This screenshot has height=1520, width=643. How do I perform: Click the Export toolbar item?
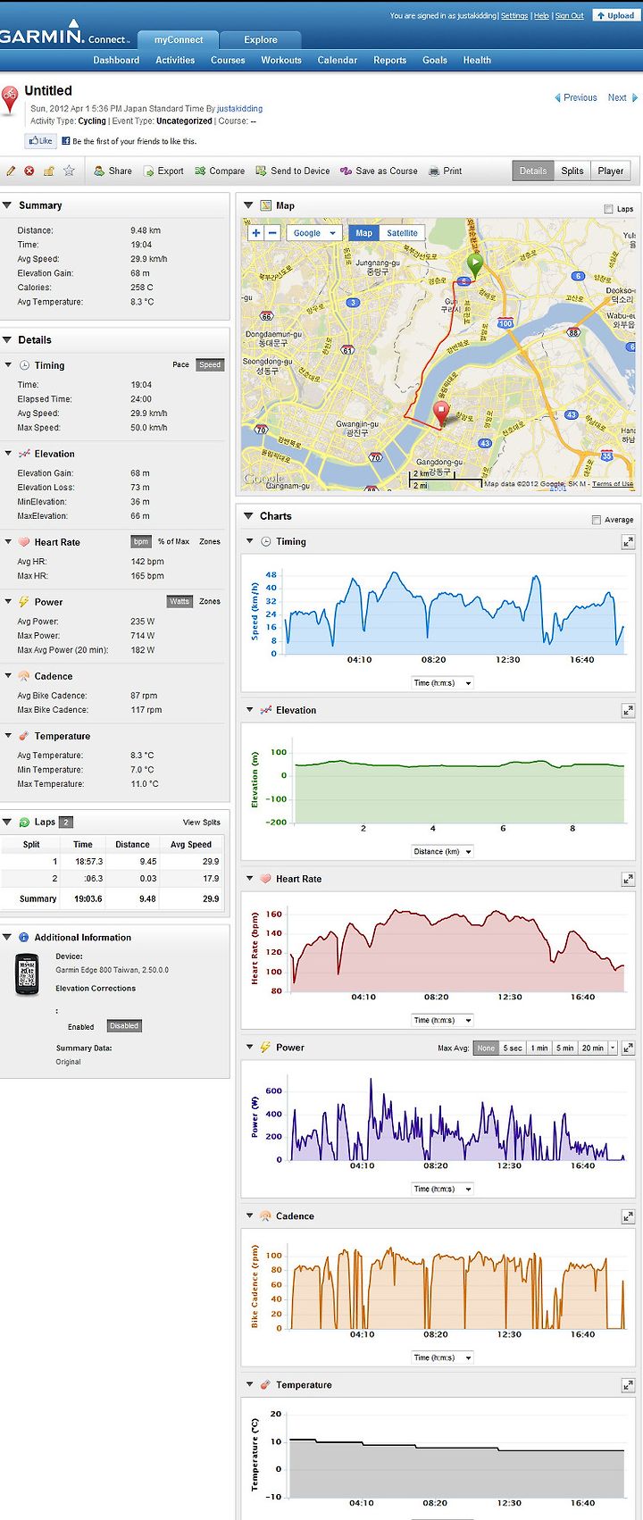163,171
